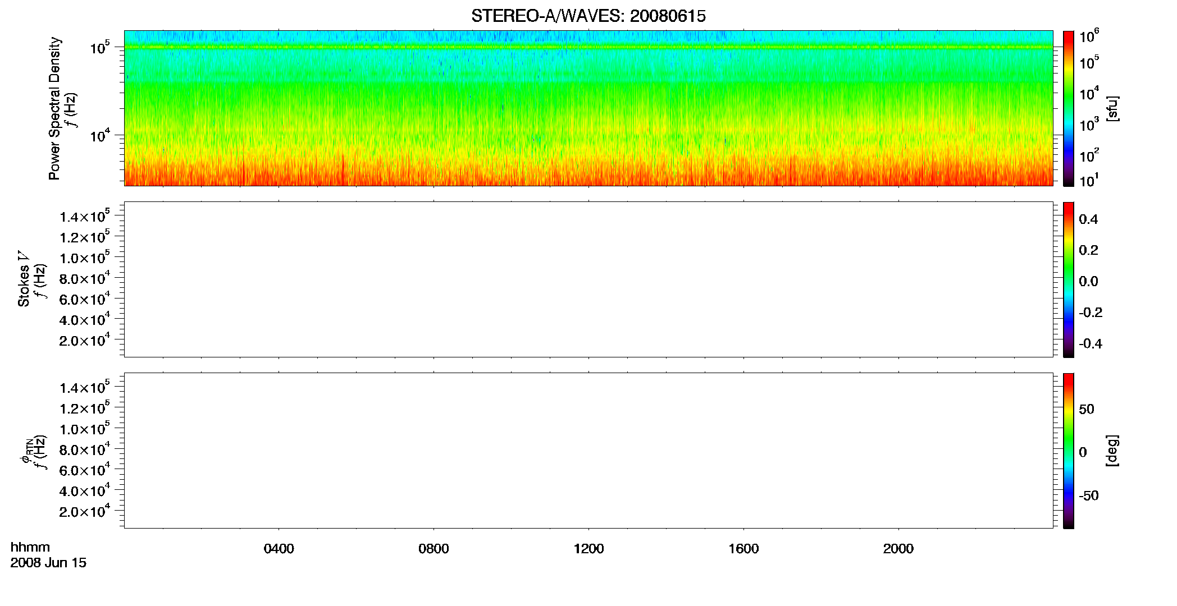1177x606 pixels.
Task: Click inside the empty Stokes V panel
Action: (x=588, y=279)
